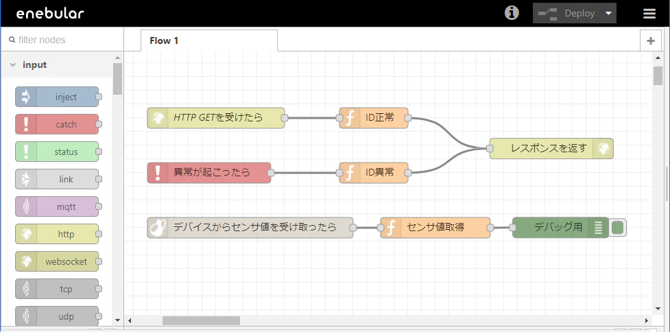The image size is (670, 332).
Task: Click the canvas horizontal scrollbar thumb
Action: tap(201, 320)
